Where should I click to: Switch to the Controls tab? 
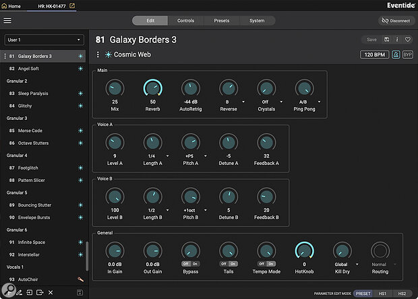click(x=186, y=20)
